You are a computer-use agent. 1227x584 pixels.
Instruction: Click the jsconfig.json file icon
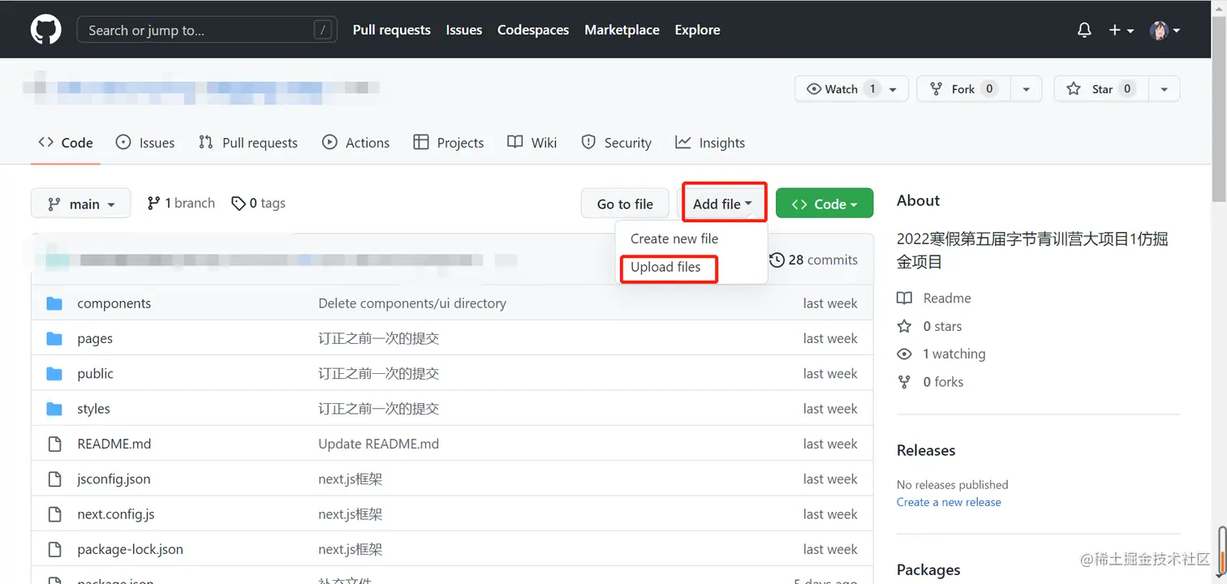point(54,479)
